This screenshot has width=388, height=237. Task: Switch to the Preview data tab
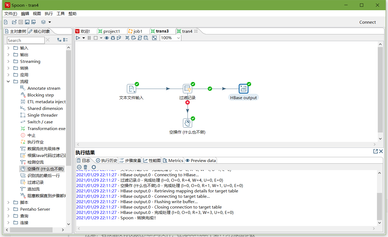point(200,160)
